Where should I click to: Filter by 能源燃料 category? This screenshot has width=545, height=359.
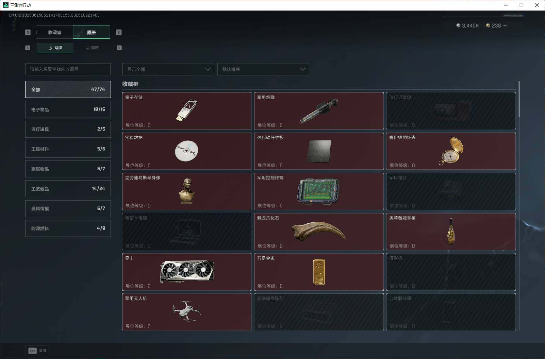pos(68,228)
